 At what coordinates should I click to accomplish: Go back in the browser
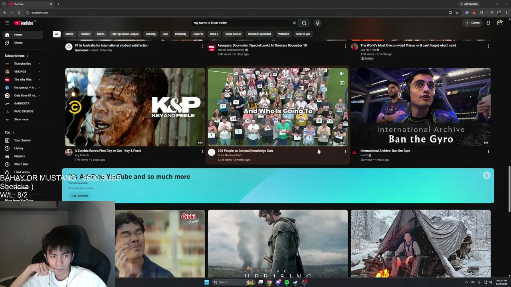click(x=5, y=12)
